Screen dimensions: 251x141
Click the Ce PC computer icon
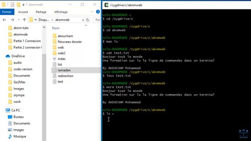8,110
